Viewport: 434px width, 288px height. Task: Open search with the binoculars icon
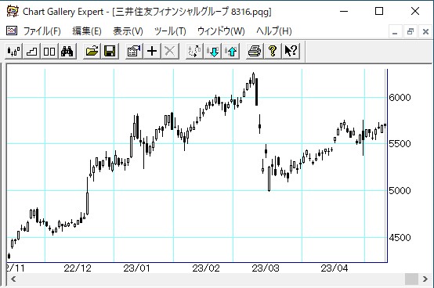(x=67, y=51)
